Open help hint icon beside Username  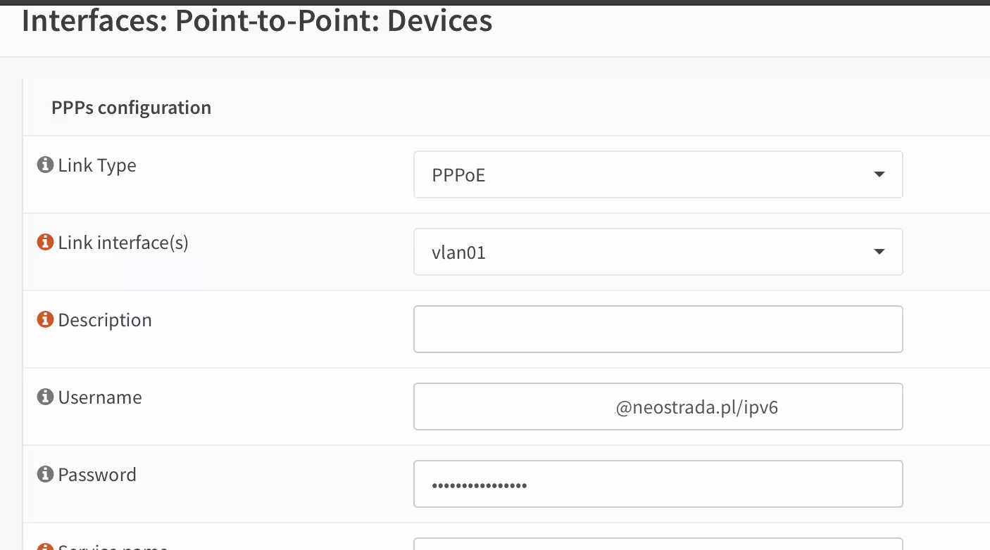pyautogui.click(x=45, y=397)
